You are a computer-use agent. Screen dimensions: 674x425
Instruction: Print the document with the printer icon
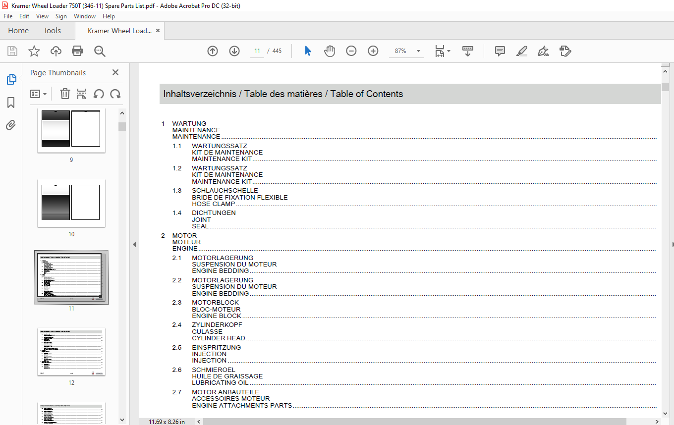(x=77, y=51)
